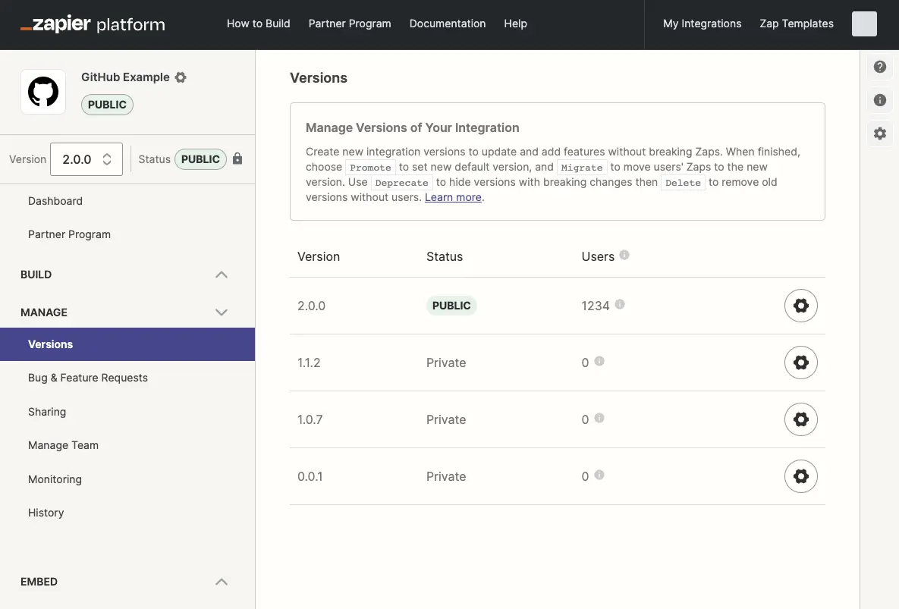Screen dimensions: 899x609
Task: Click the Deprecate code tag in description
Action: coord(402,183)
